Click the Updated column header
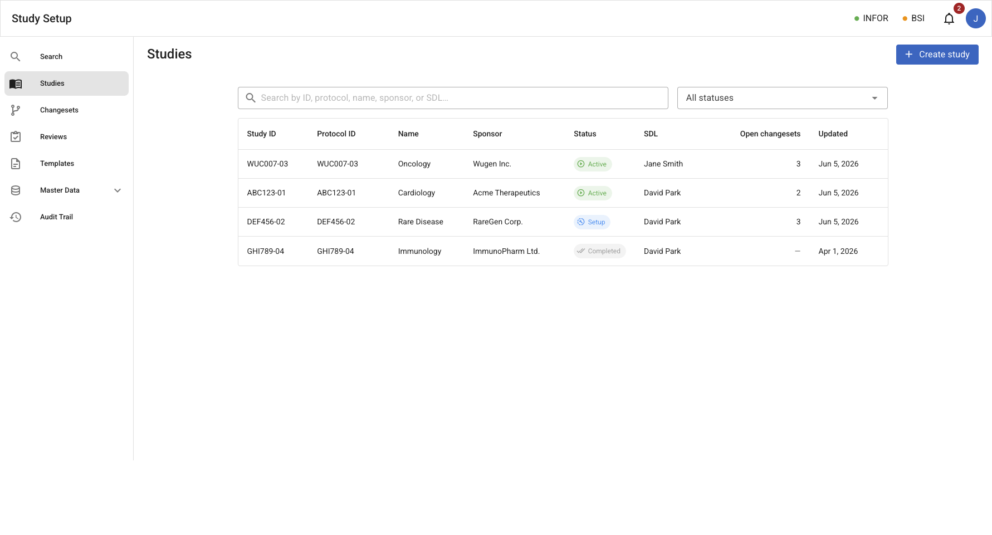 (x=833, y=134)
